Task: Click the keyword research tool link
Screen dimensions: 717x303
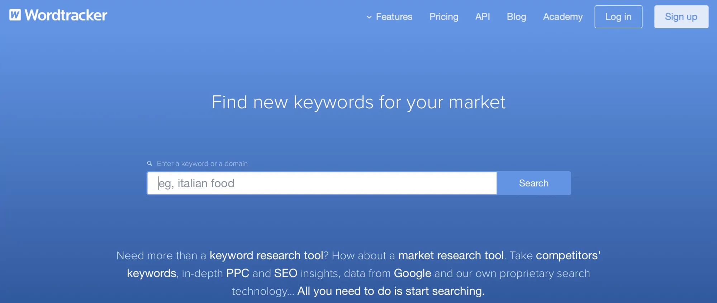Action: (x=267, y=255)
